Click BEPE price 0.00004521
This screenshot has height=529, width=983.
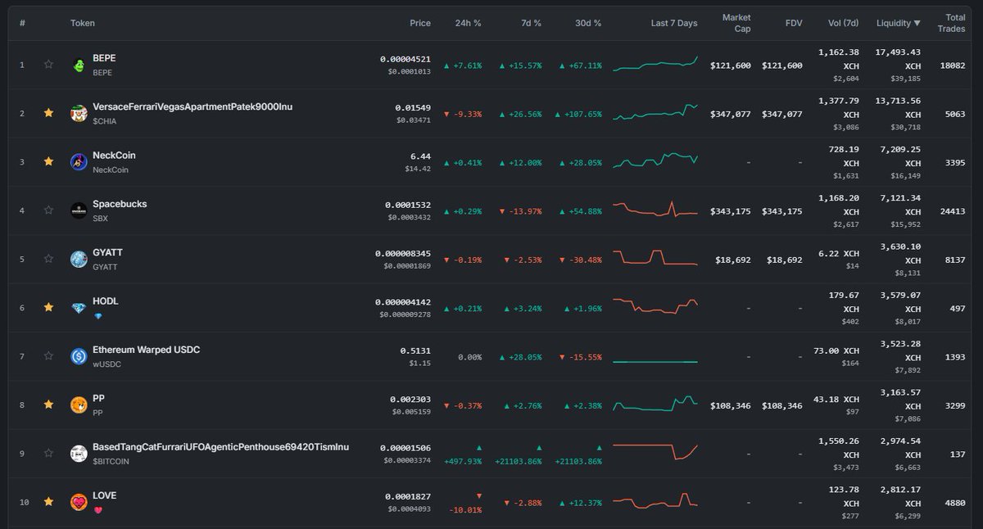(405, 59)
